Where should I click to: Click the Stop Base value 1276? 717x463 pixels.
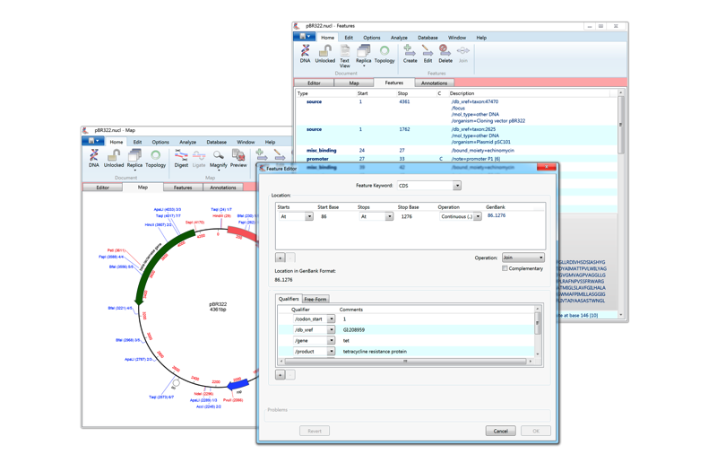click(x=407, y=216)
